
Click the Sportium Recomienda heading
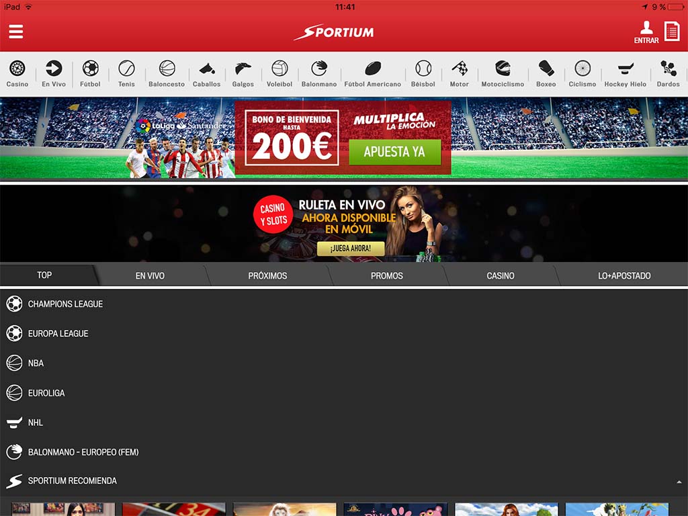pyautogui.click(x=73, y=481)
